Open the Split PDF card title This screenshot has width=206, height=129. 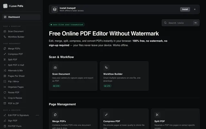[160, 121]
